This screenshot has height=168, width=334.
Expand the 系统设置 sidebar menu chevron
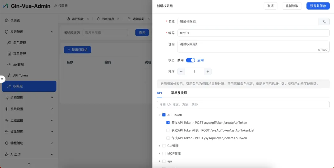(52, 109)
